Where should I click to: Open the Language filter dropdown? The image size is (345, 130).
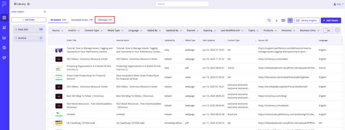135,30
